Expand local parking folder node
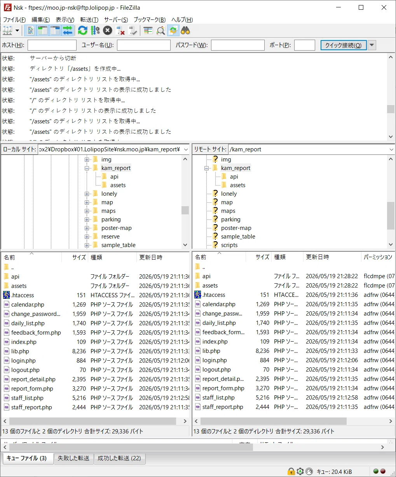 click(87, 219)
